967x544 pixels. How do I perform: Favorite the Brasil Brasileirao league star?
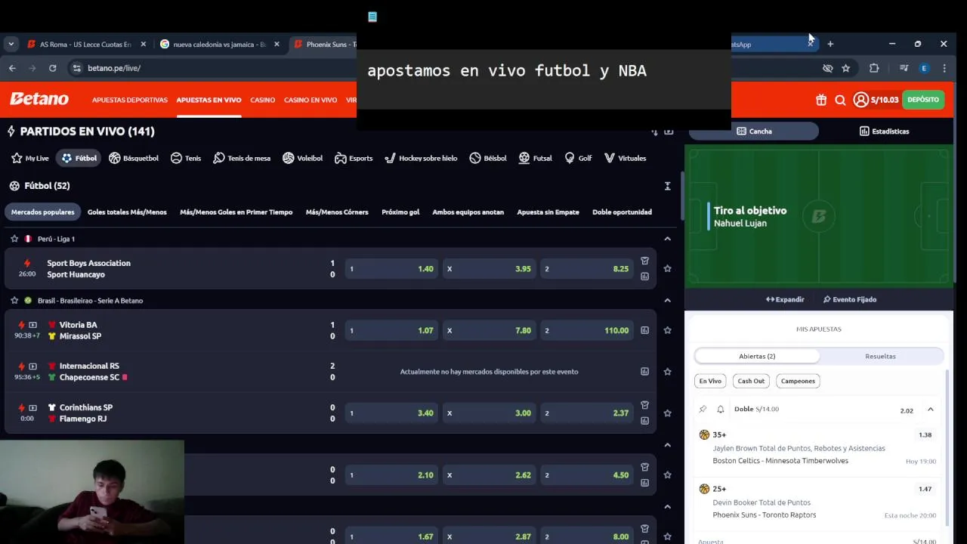pos(14,301)
